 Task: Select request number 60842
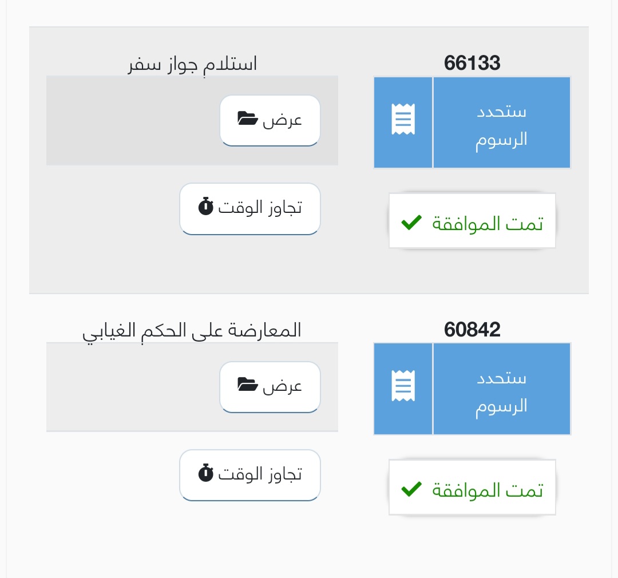tap(472, 330)
